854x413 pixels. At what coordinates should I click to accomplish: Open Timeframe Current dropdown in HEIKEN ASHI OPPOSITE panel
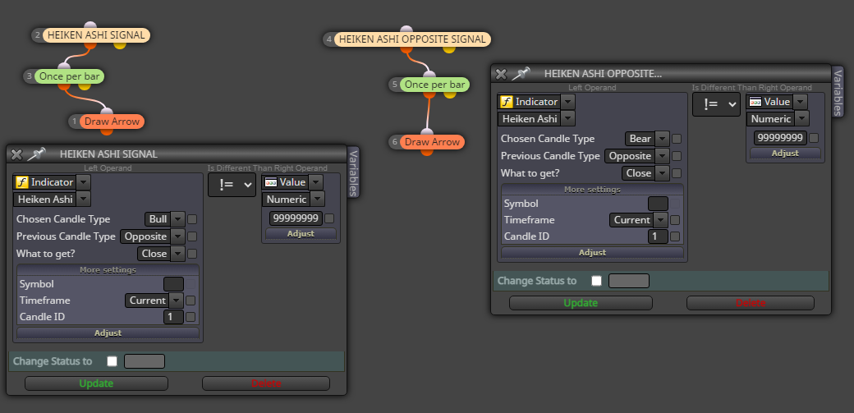tap(661, 220)
